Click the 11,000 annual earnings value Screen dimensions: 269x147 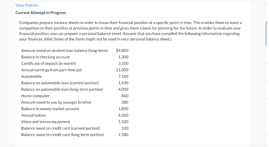122,70
